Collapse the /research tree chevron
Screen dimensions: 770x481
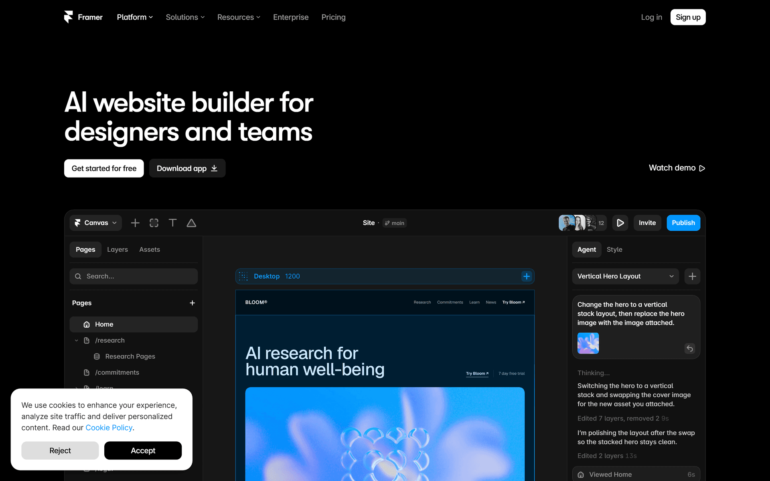pos(76,340)
